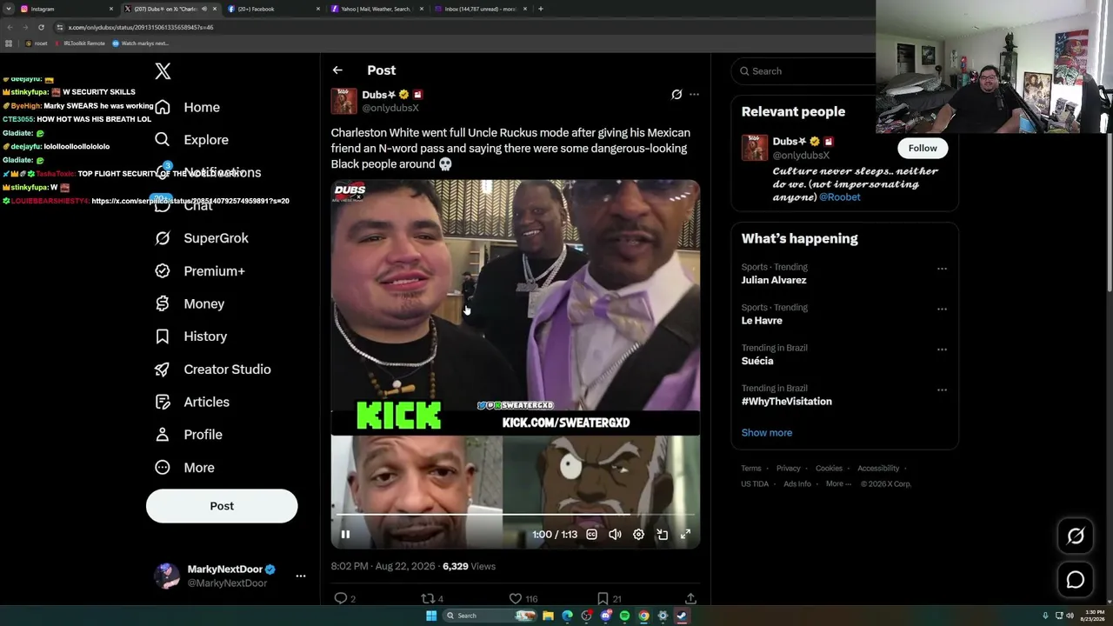The height and width of the screenshot is (626, 1113).
Task: Open History in the sidebar
Action: [x=190, y=336]
